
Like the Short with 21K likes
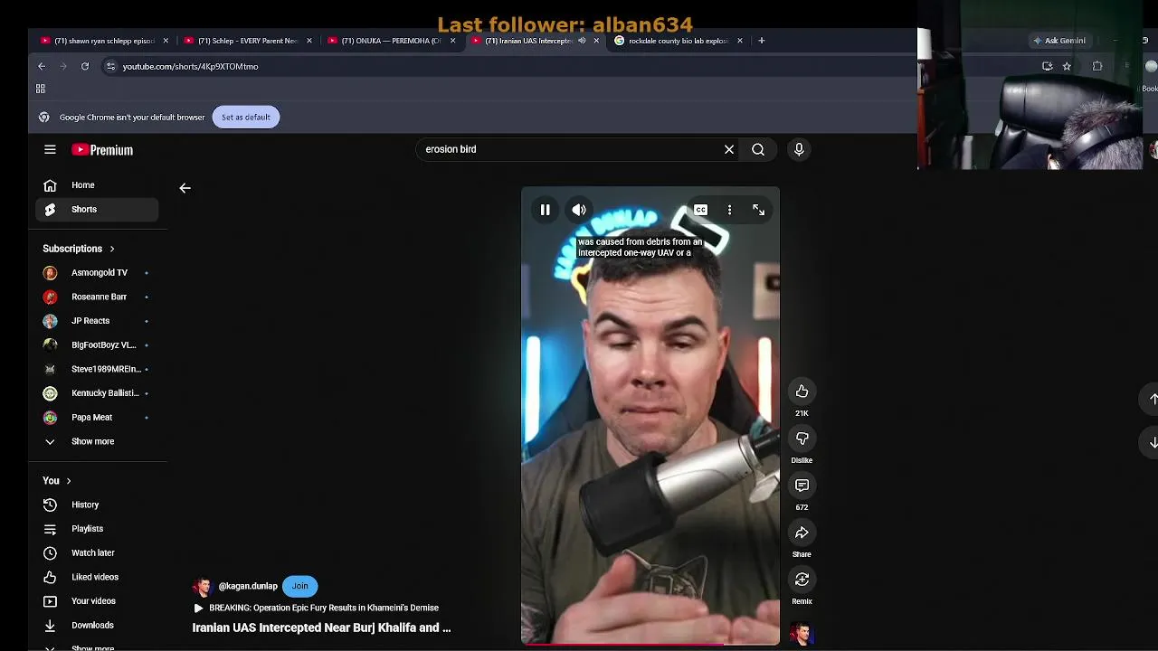[802, 392]
